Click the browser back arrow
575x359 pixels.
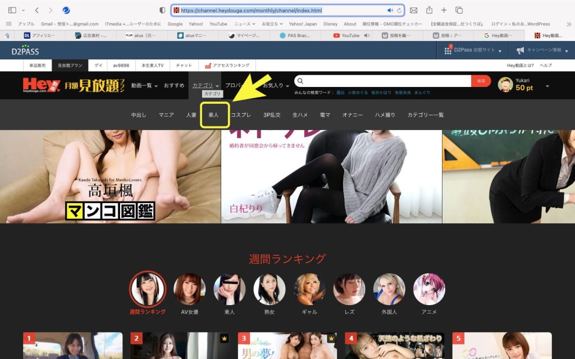[37, 10]
